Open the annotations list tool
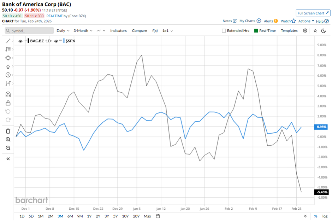This screenshot has width=332, height=221. tap(7, 50)
